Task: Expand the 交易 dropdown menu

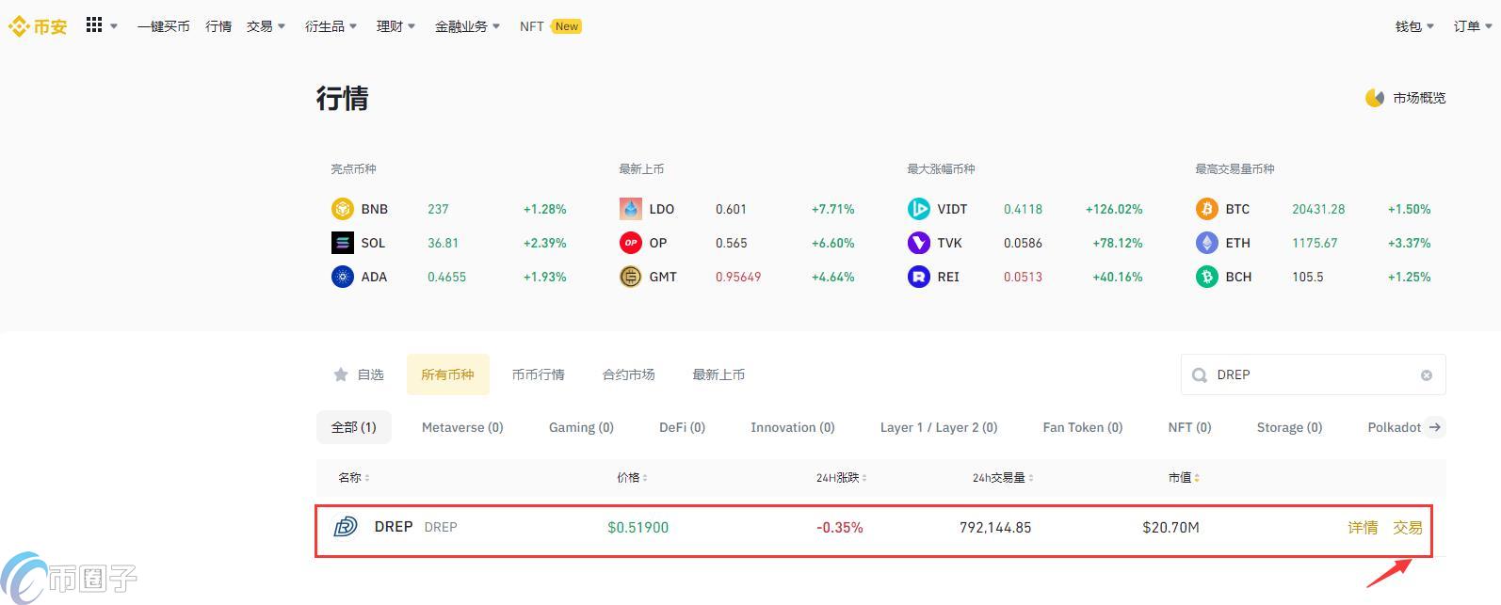Action: point(266,26)
